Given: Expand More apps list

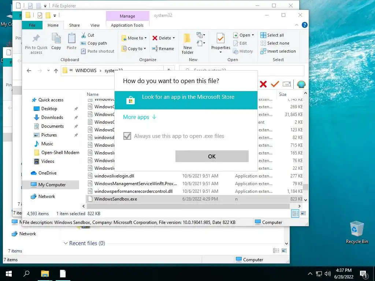Looking at the screenshot, I should [x=140, y=117].
